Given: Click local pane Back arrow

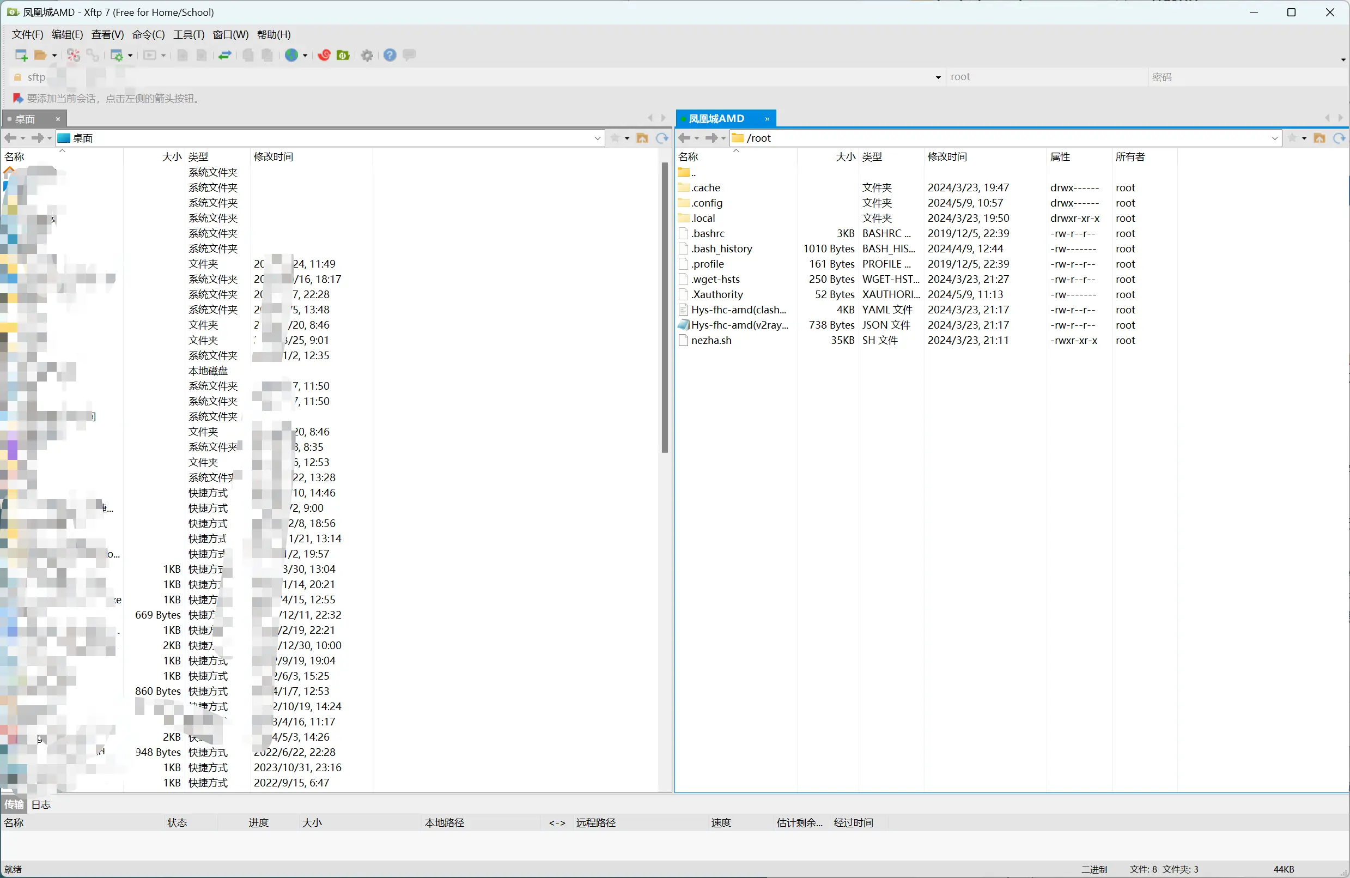Looking at the screenshot, I should click(10, 138).
